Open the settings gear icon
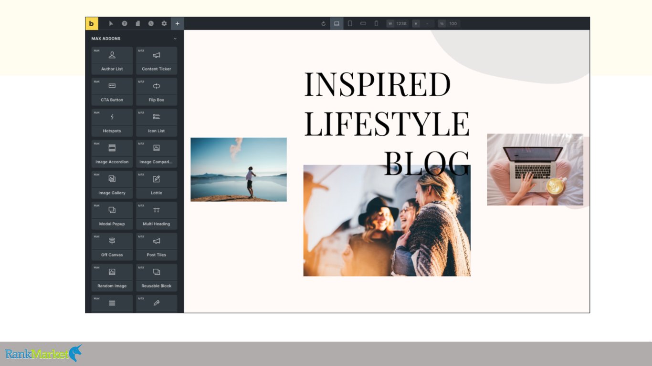652x366 pixels. 164,23
